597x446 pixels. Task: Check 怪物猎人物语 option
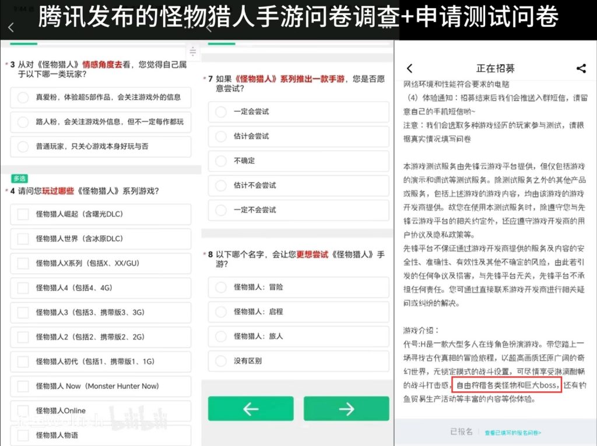(100, 436)
